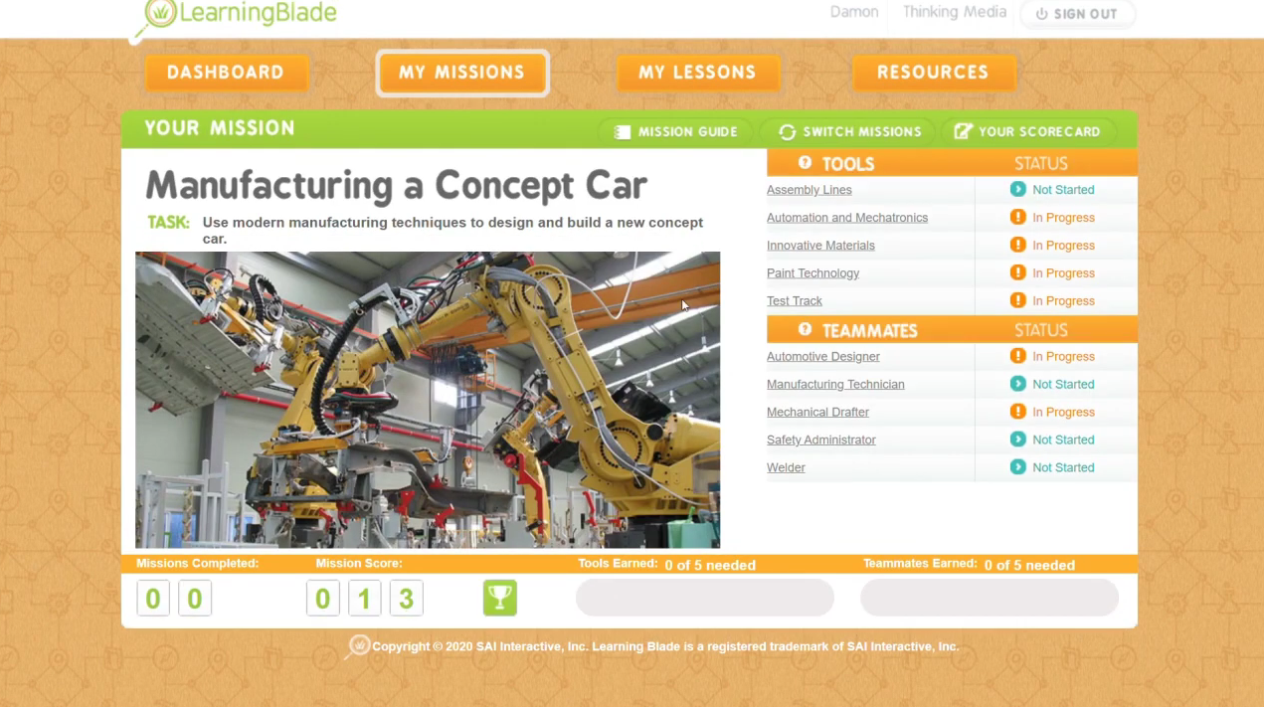Open the My Lessons tab

[x=697, y=73]
